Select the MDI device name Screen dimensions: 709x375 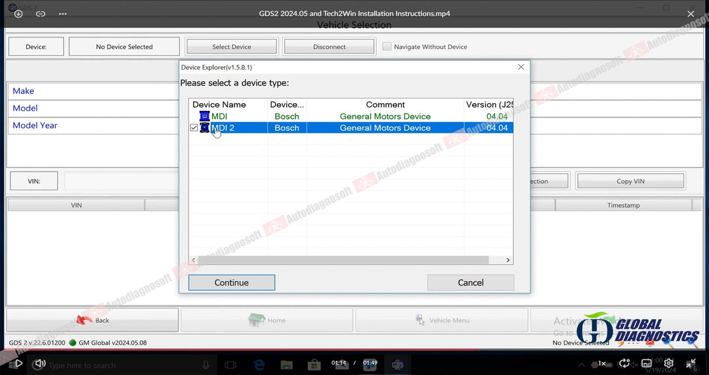click(219, 116)
